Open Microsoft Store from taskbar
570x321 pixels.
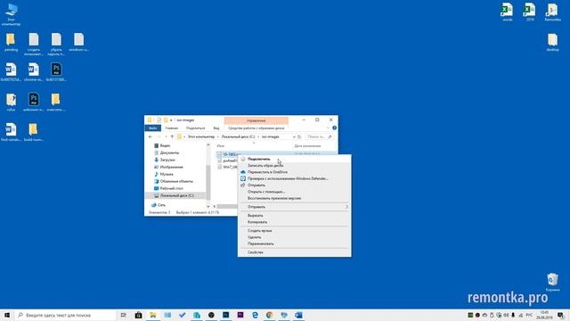[x=139, y=315]
